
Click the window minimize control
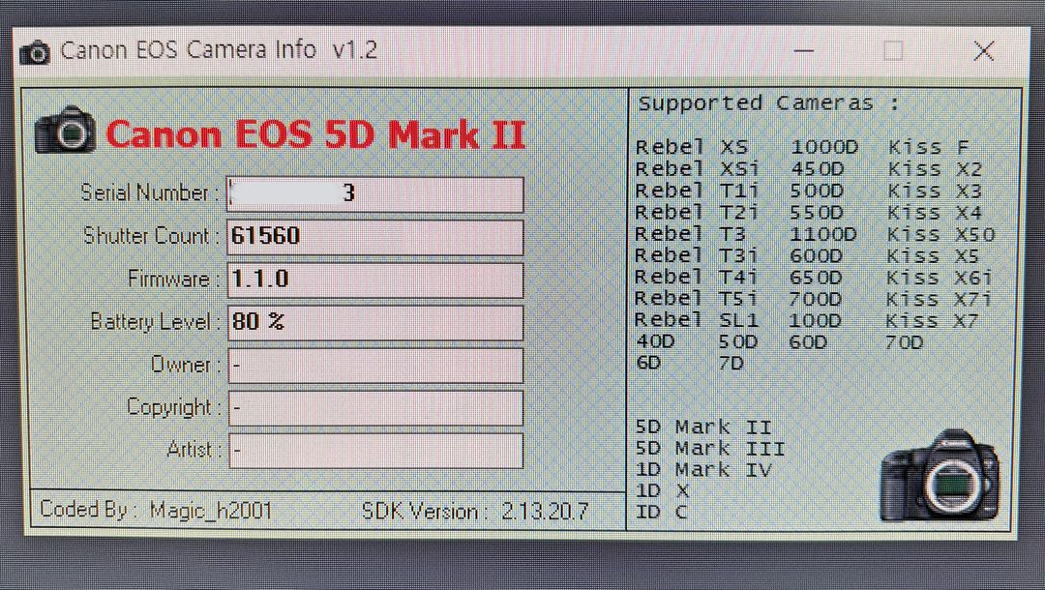tap(803, 48)
